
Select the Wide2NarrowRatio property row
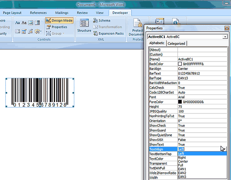[x=163, y=173]
